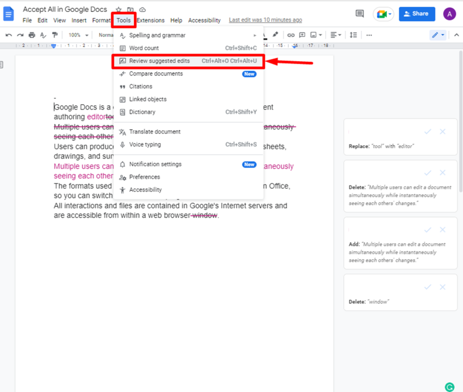Select the paint format tool
The width and height of the screenshot is (463, 392).
[x=55, y=35]
